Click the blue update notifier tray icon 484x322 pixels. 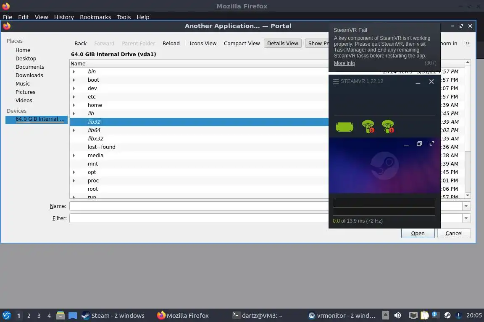[435, 314]
